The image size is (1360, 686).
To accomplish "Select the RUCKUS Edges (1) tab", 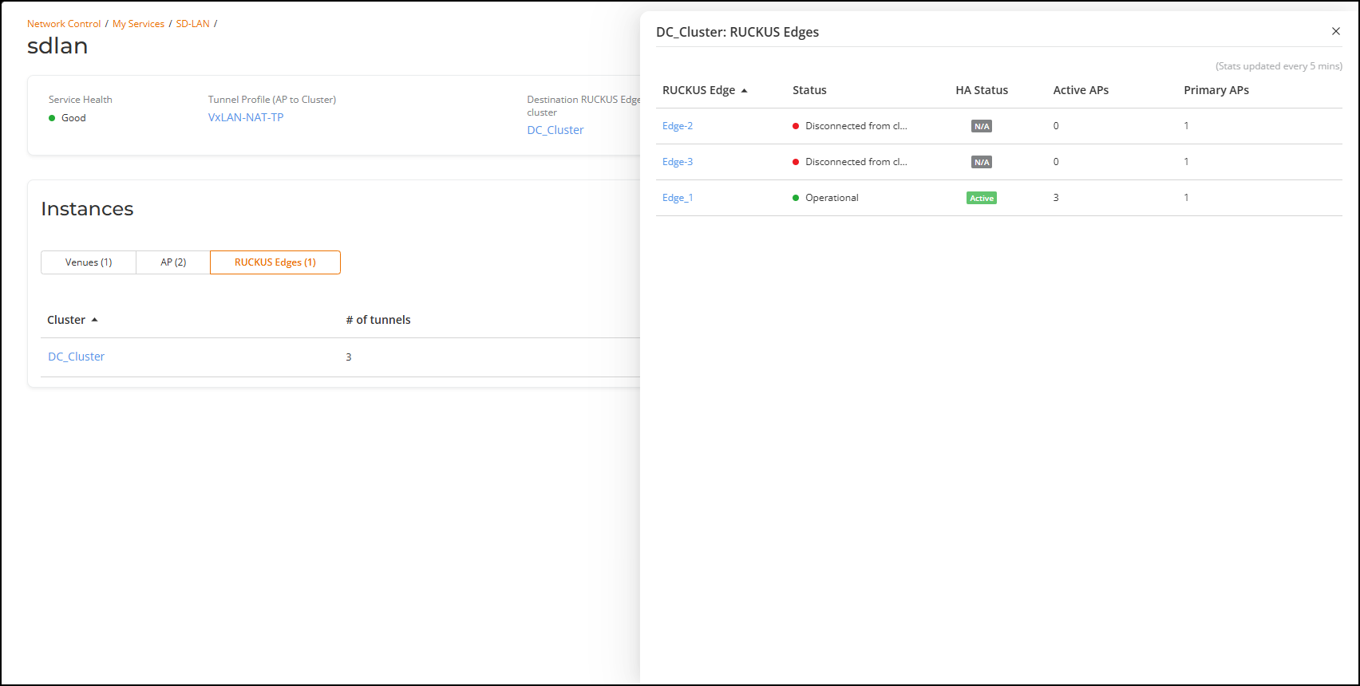I will [275, 262].
